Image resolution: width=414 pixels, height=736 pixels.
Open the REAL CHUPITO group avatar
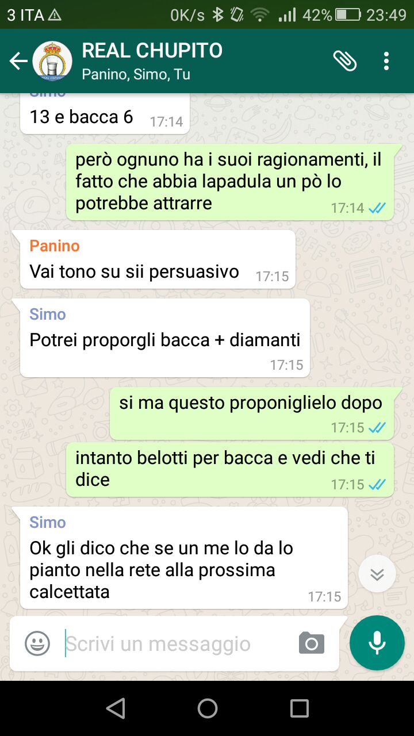tap(52, 61)
